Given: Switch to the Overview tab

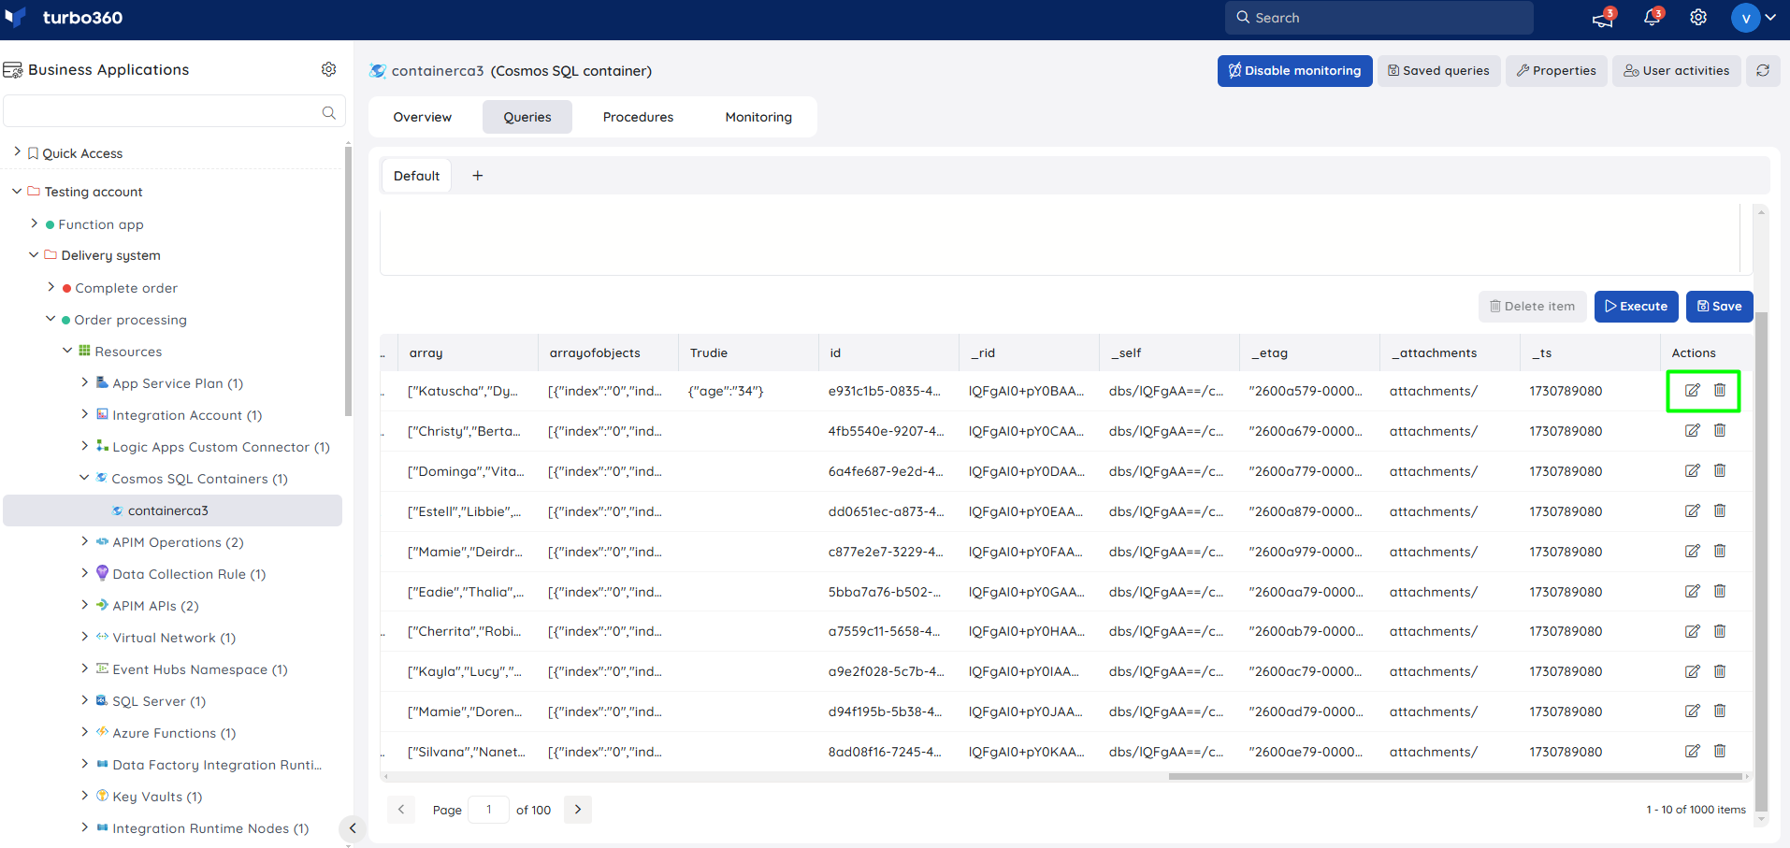Looking at the screenshot, I should pos(422,117).
